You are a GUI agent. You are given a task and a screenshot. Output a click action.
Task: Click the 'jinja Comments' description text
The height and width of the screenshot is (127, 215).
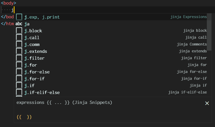pyautogui.click(x=192, y=44)
